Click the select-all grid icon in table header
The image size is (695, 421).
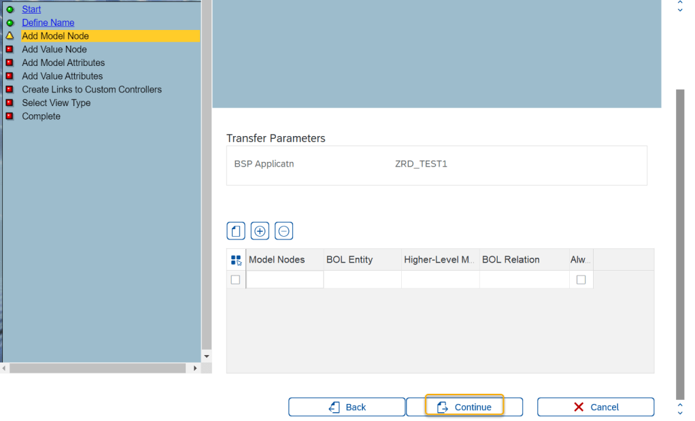[236, 260]
